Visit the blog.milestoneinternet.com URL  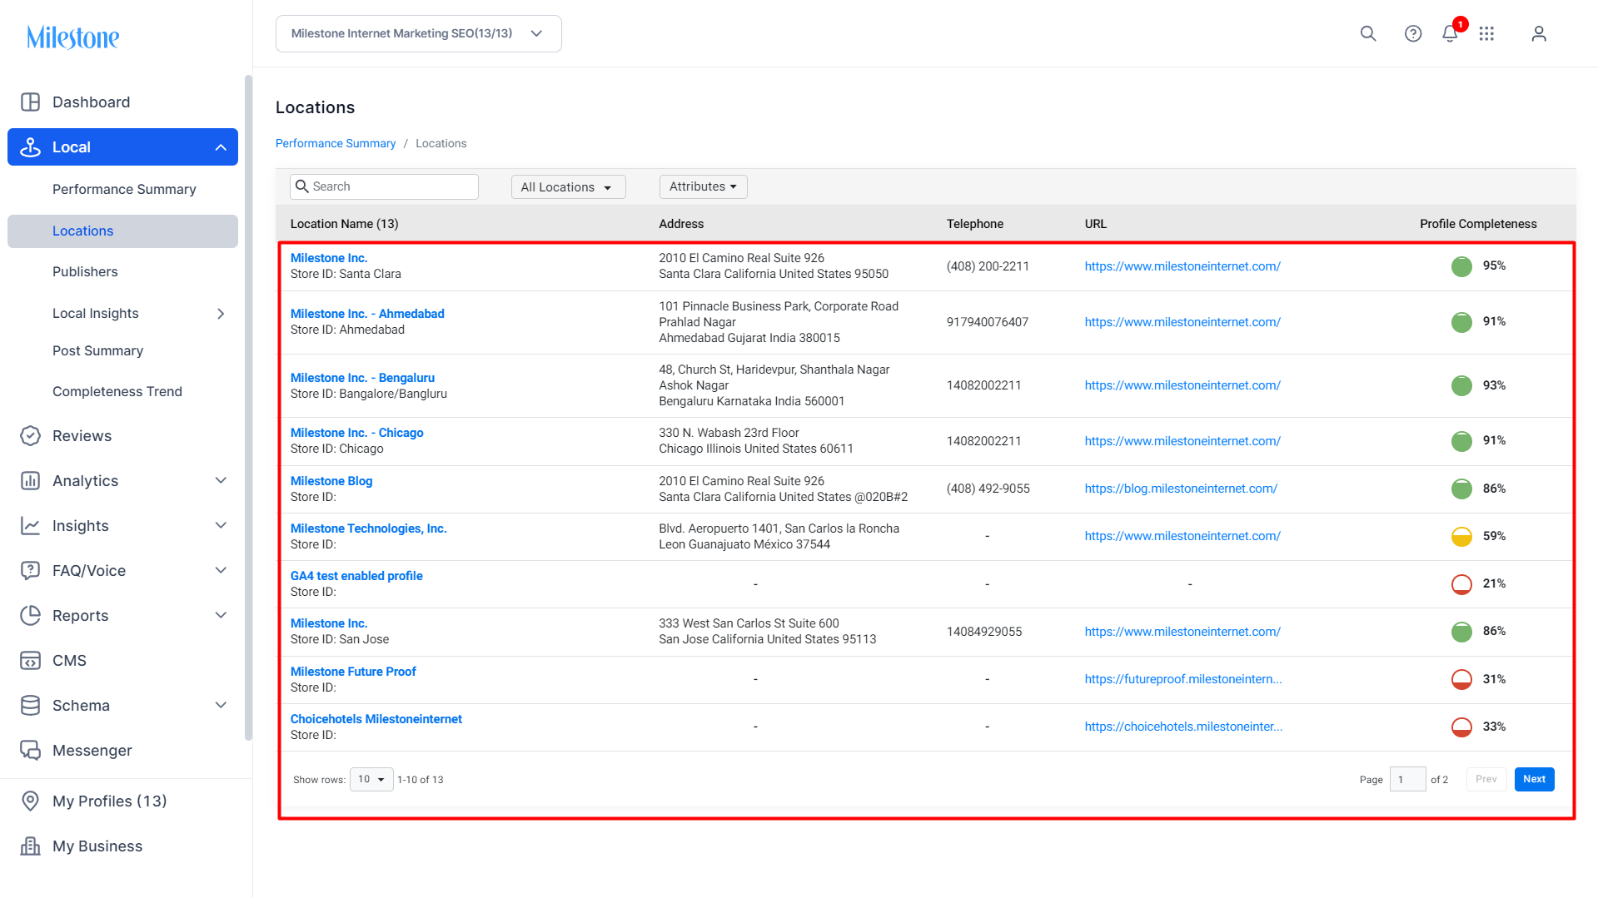1181,489
